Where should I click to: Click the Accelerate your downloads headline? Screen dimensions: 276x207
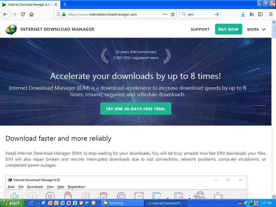[x=135, y=76]
